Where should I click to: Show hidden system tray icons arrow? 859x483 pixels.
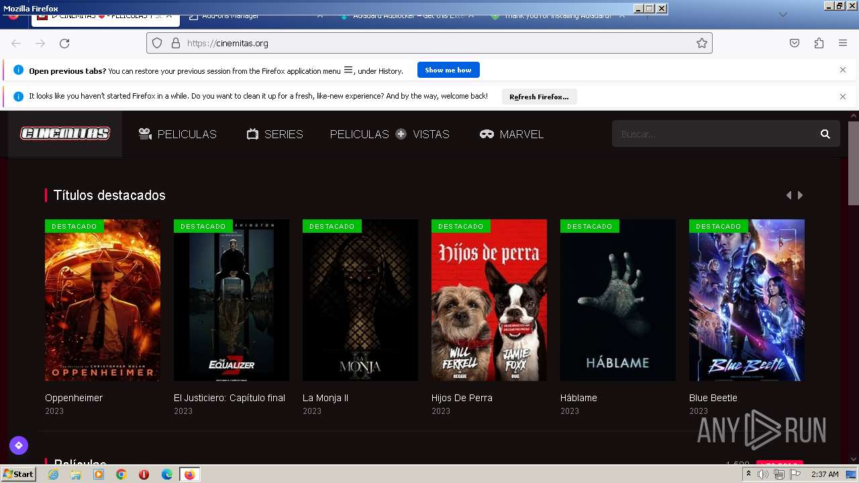tap(748, 474)
